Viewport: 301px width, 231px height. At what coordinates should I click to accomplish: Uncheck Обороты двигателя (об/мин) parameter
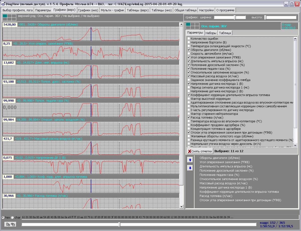pyautogui.click(x=189, y=50)
